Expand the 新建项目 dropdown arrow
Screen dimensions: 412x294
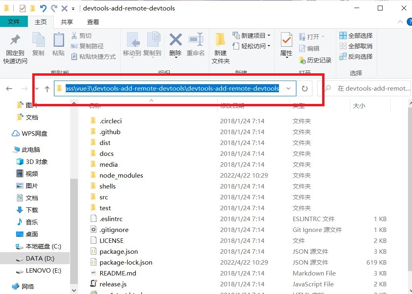click(269, 35)
